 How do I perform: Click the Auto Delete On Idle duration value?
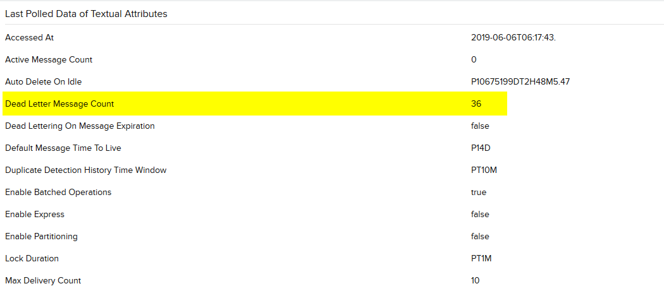(x=520, y=81)
